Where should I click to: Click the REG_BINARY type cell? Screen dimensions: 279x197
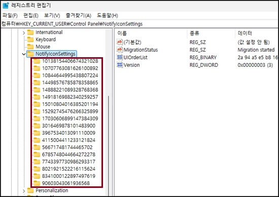[203, 57]
